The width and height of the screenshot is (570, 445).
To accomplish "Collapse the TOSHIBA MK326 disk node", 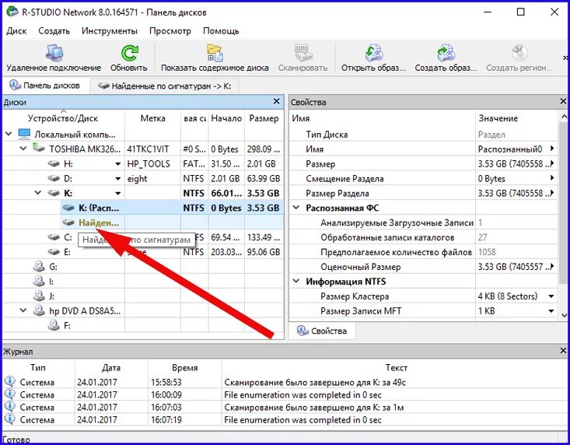I will pos(23,149).
